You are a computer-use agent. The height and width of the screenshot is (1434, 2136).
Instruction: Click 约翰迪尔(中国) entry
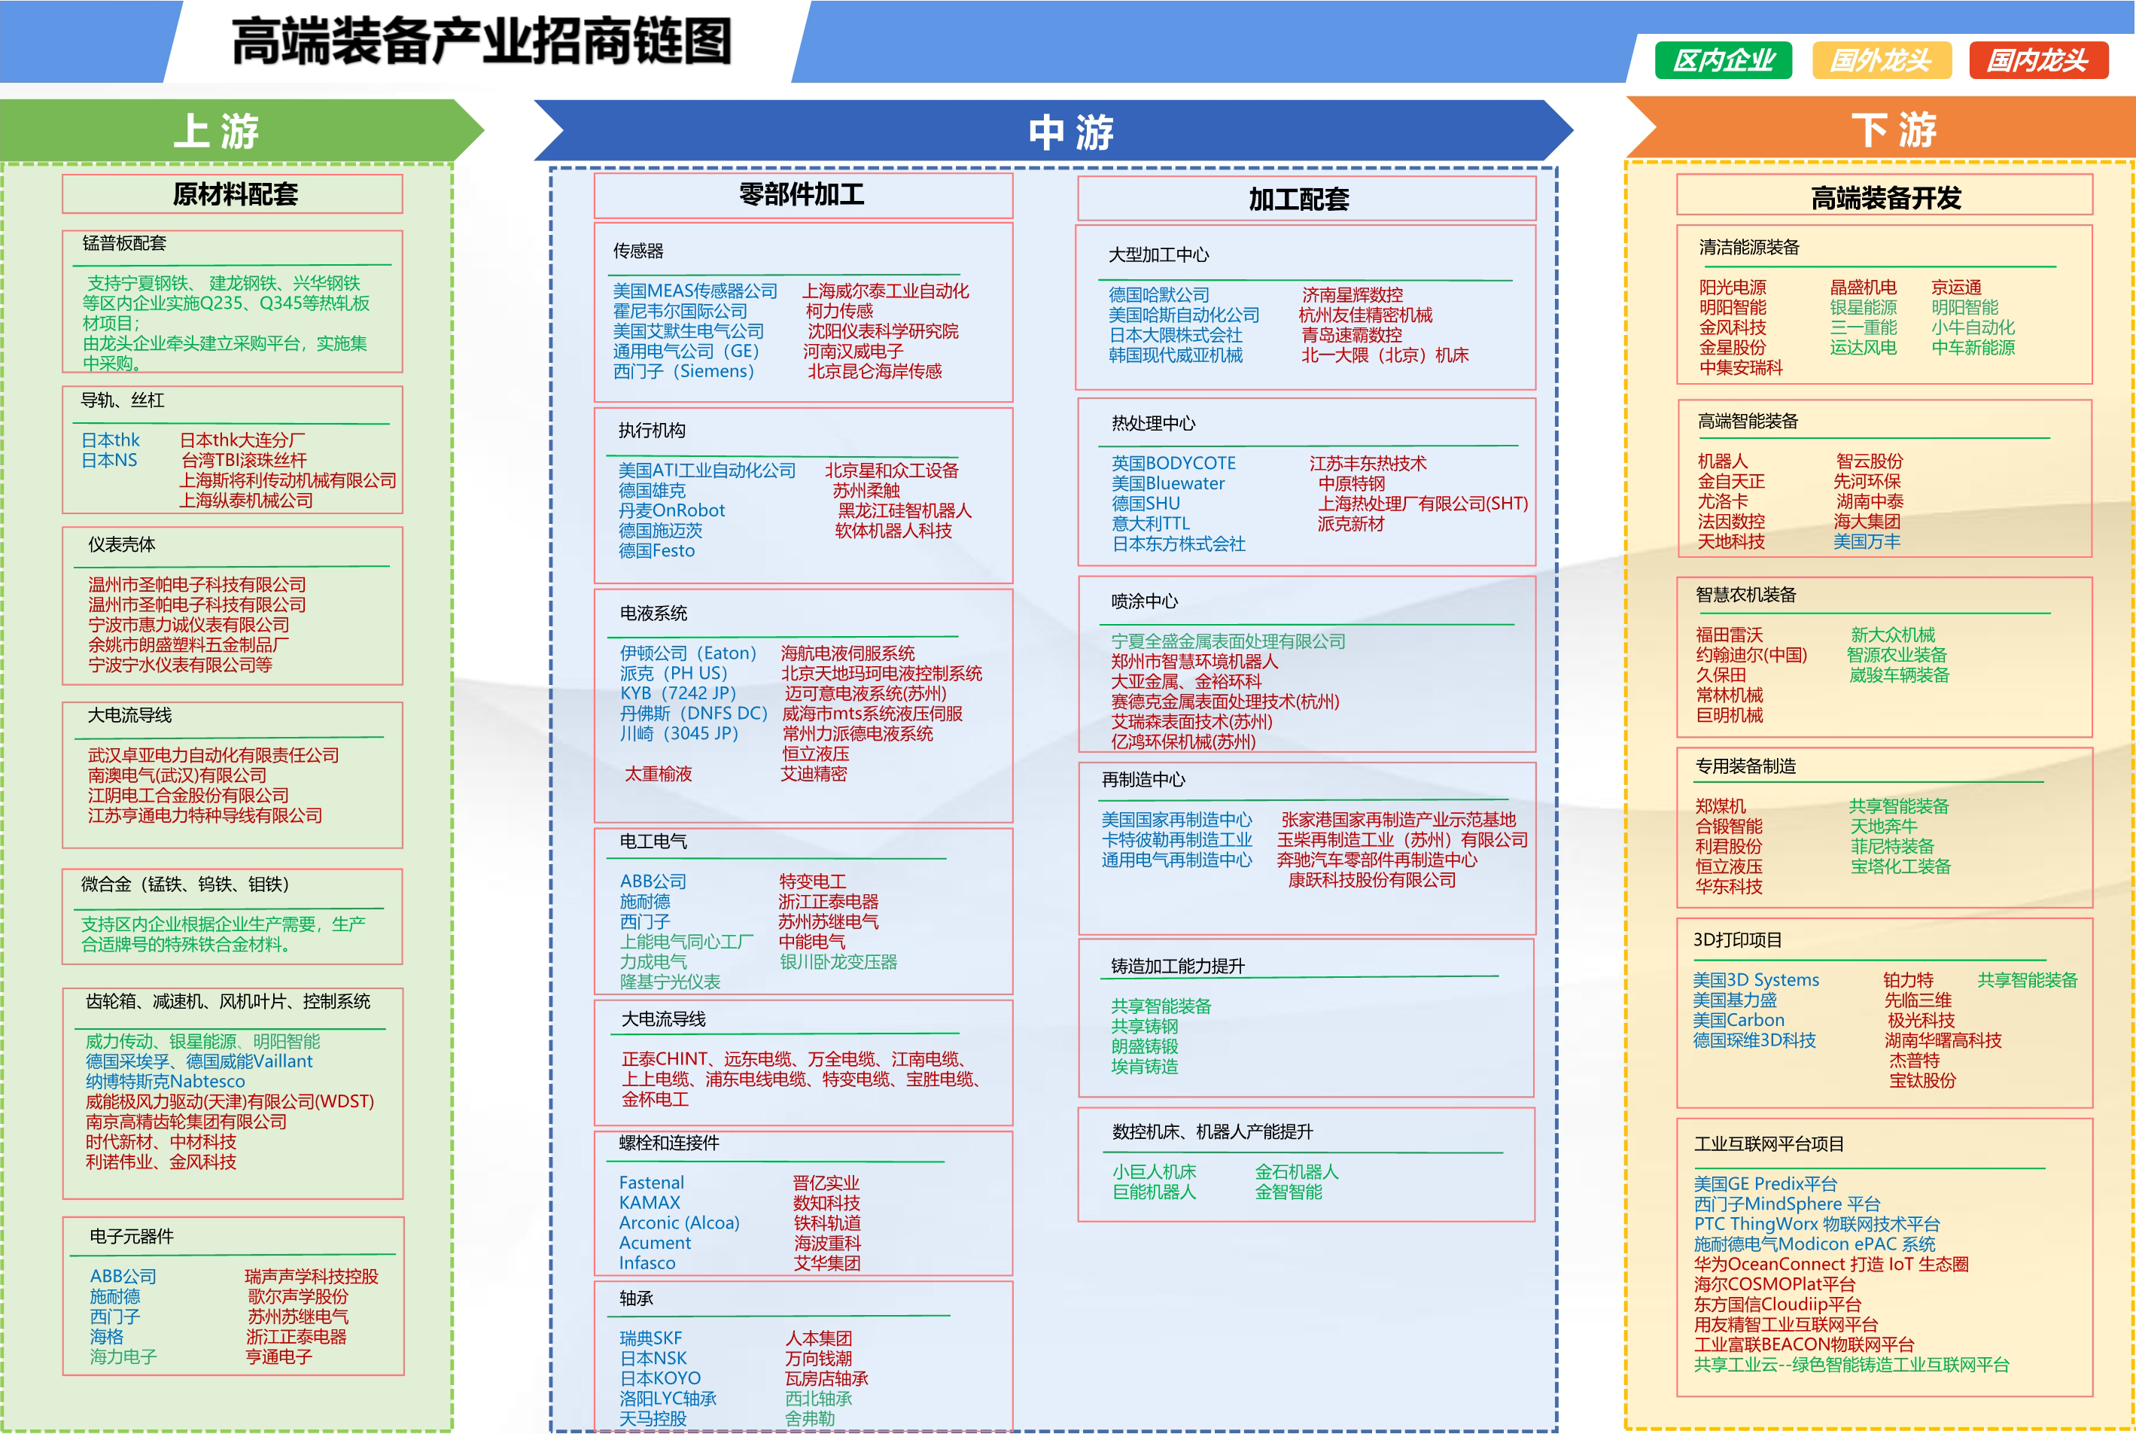[1751, 655]
